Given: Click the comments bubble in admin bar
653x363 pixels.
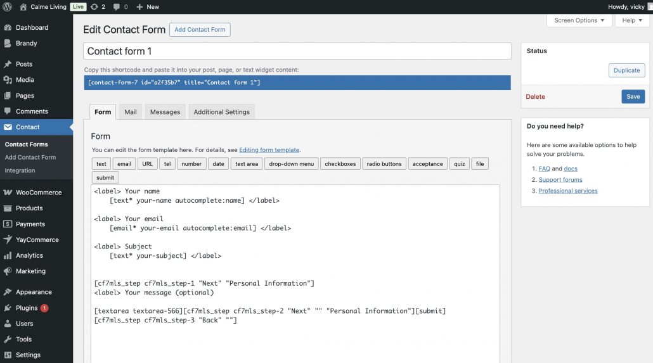Looking at the screenshot, I should (117, 7).
